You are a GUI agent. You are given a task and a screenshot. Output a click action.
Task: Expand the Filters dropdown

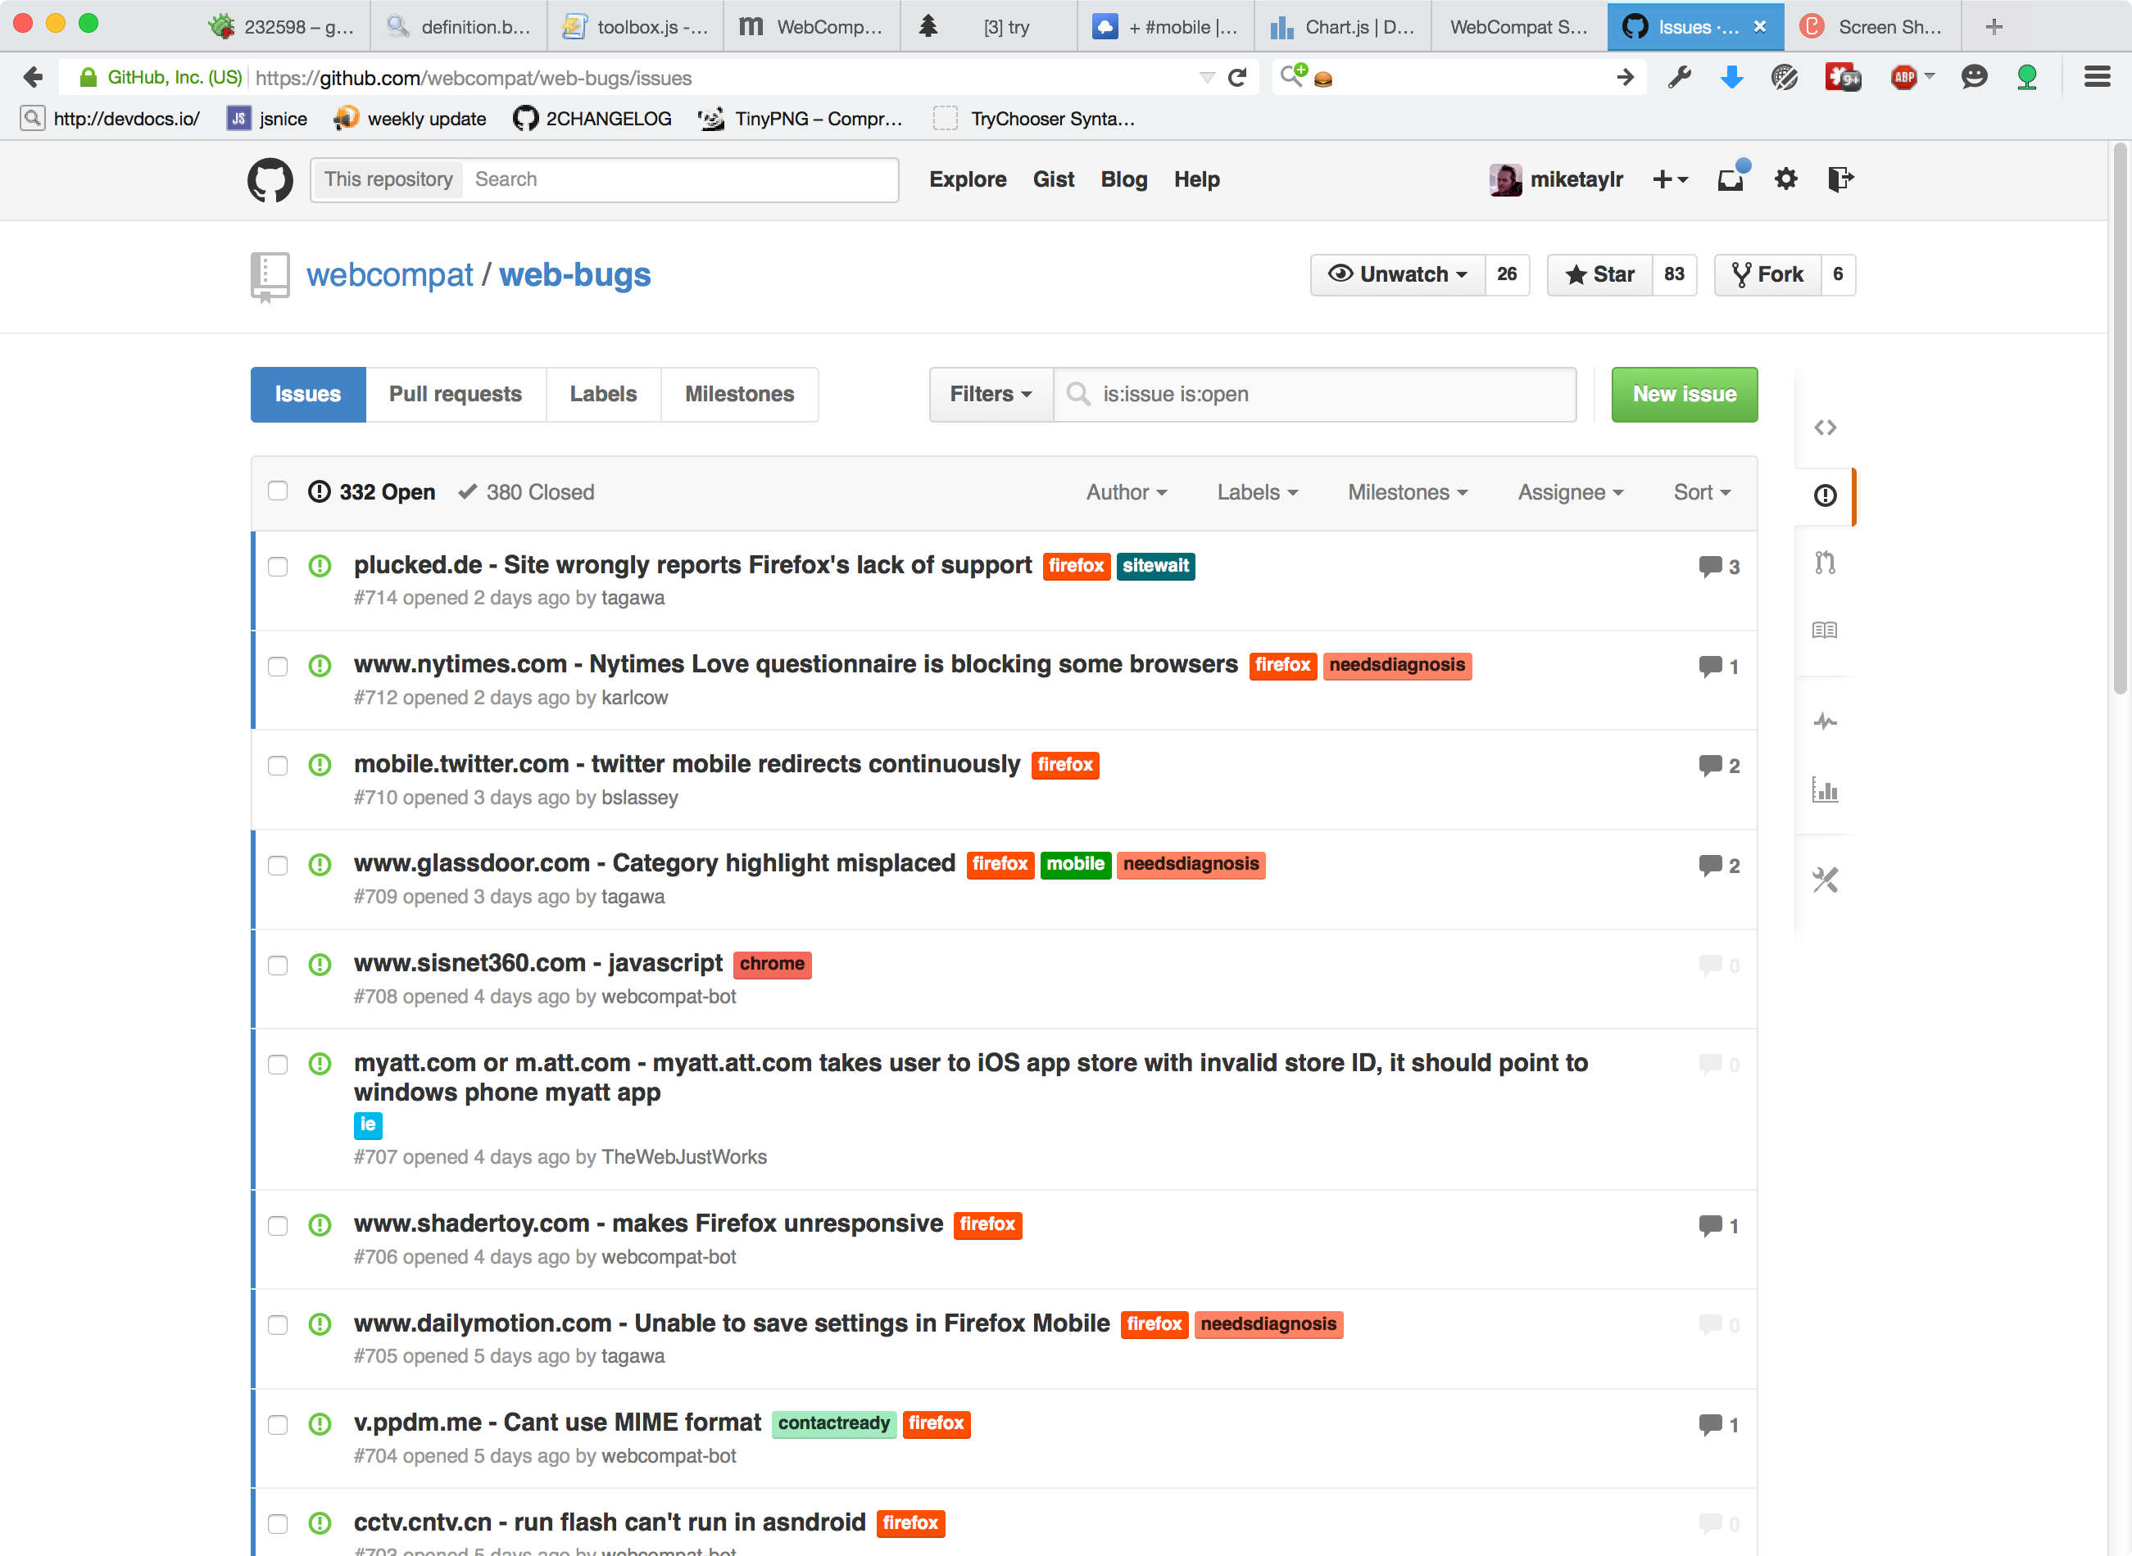pos(990,394)
